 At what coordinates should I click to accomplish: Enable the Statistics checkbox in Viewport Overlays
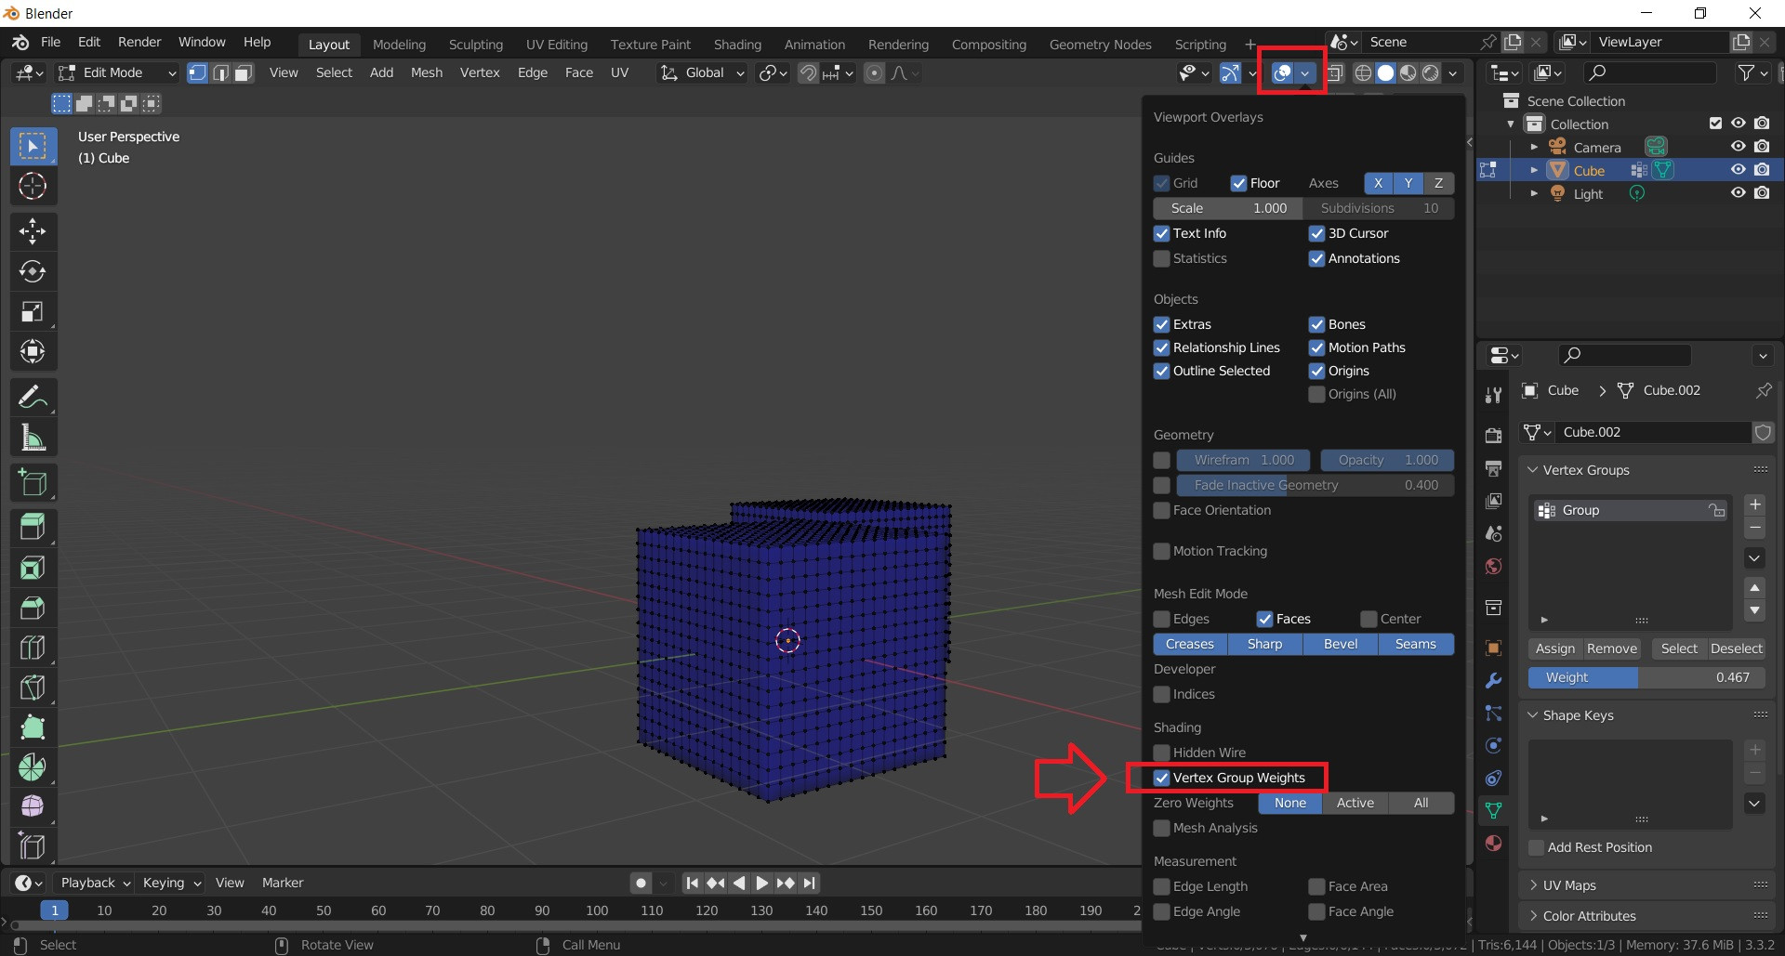(1161, 258)
